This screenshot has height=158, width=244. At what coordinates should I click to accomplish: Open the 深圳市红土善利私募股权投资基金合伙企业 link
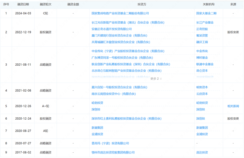coord(127,118)
